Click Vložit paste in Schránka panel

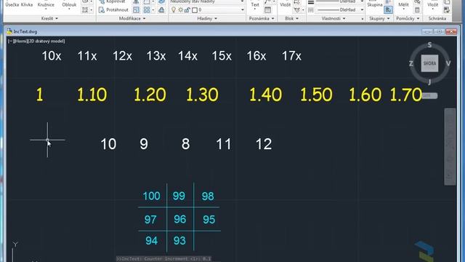tap(432, 5)
